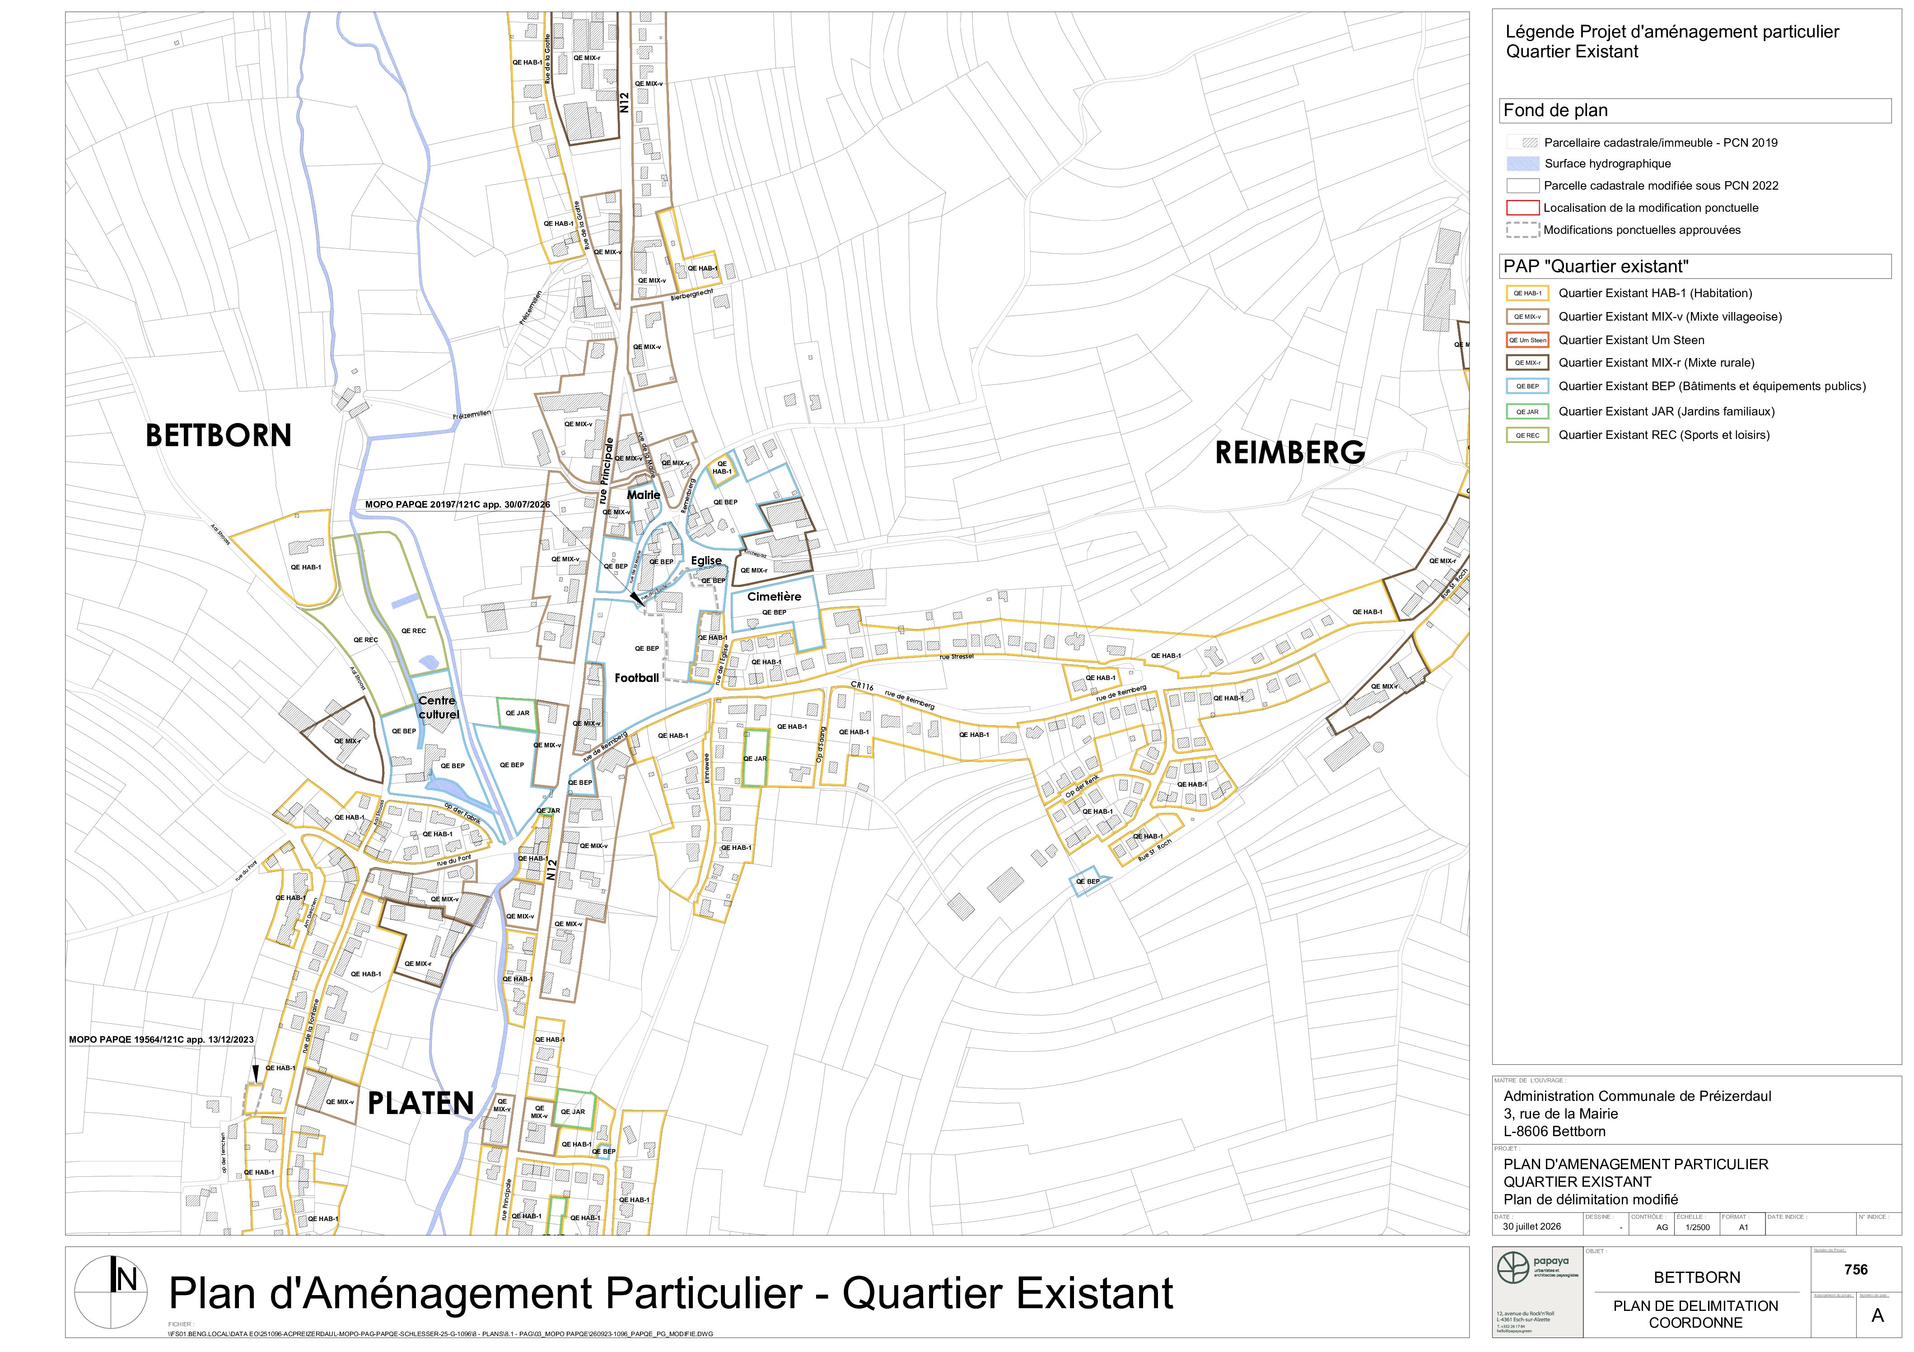
Task: Click the MOPO PAPQE 19564/121C annotation
Action: (x=161, y=1040)
